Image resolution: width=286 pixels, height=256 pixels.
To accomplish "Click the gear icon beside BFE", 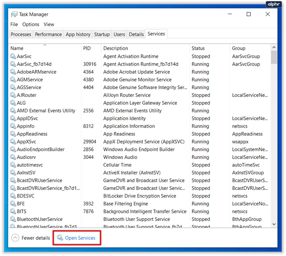I will (x=13, y=204).
